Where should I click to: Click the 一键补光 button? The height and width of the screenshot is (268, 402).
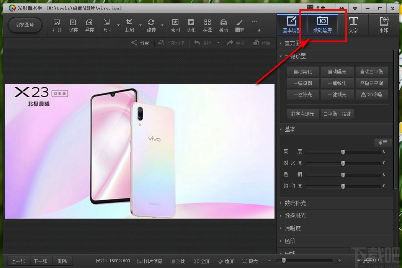pos(303,95)
